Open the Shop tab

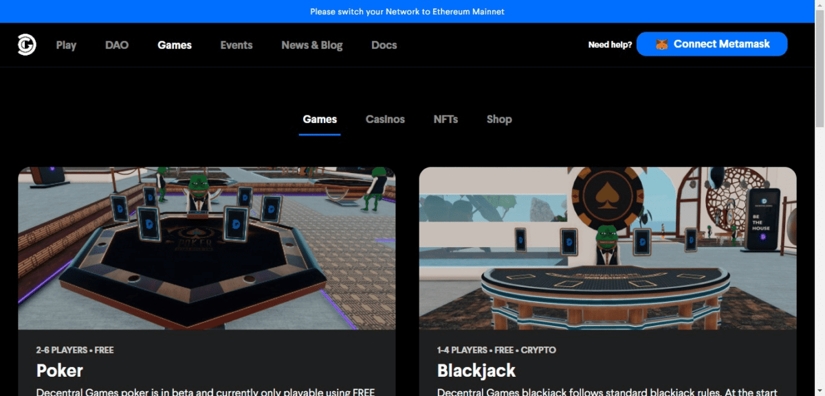[x=499, y=119]
